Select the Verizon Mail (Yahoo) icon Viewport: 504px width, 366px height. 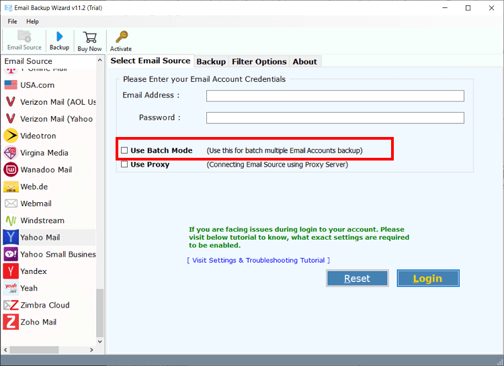(11, 119)
